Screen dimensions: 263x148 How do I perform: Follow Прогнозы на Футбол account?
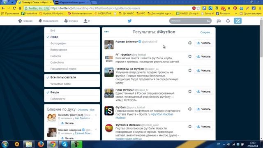pyautogui.click(x=203, y=70)
